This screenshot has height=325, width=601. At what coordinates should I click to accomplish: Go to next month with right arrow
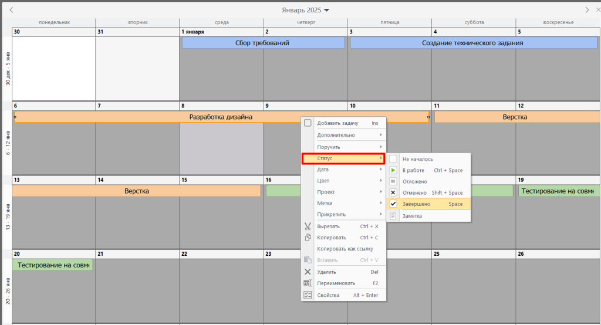pyautogui.click(x=588, y=10)
